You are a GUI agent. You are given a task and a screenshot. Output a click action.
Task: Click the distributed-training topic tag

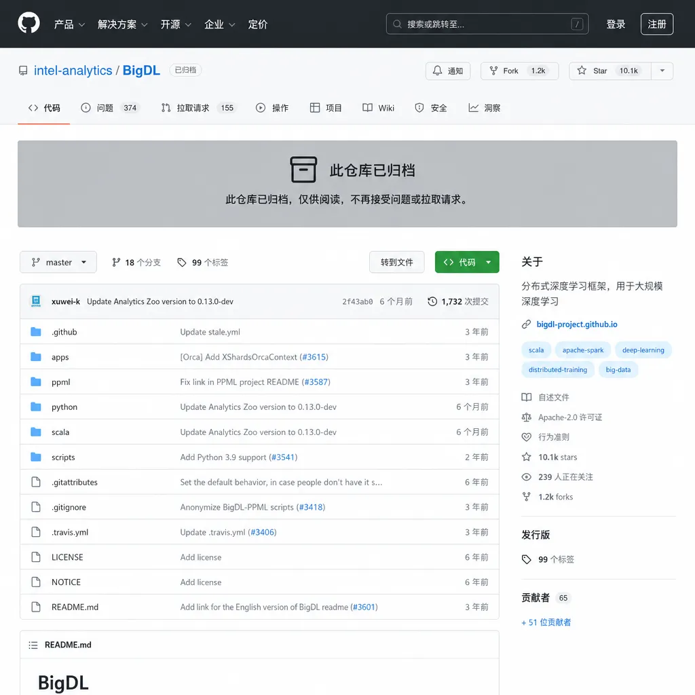pyautogui.click(x=558, y=370)
